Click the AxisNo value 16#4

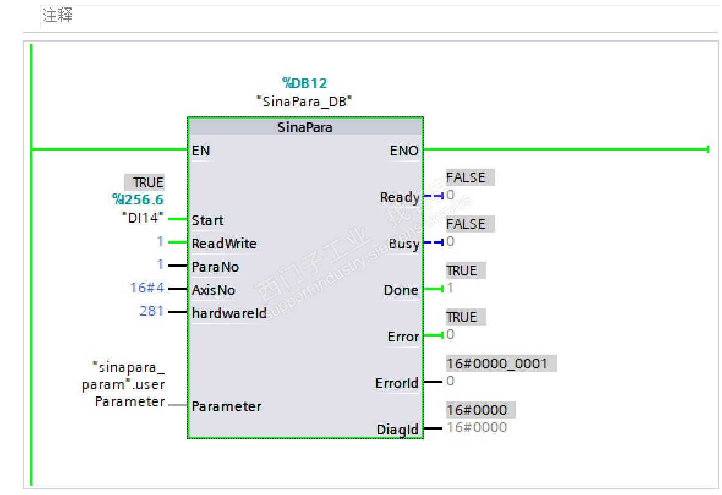(x=147, y=288)
